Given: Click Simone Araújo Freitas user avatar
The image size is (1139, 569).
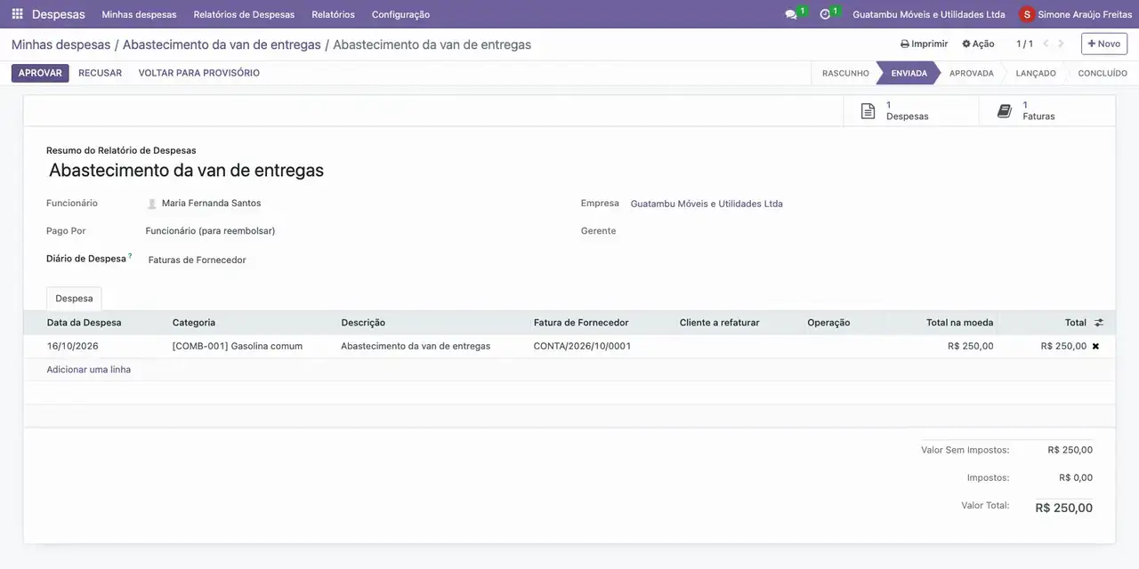Looking at the screenshot, I should pos(1028,14).
